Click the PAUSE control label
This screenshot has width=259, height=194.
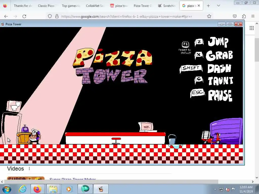pos(220,95)
